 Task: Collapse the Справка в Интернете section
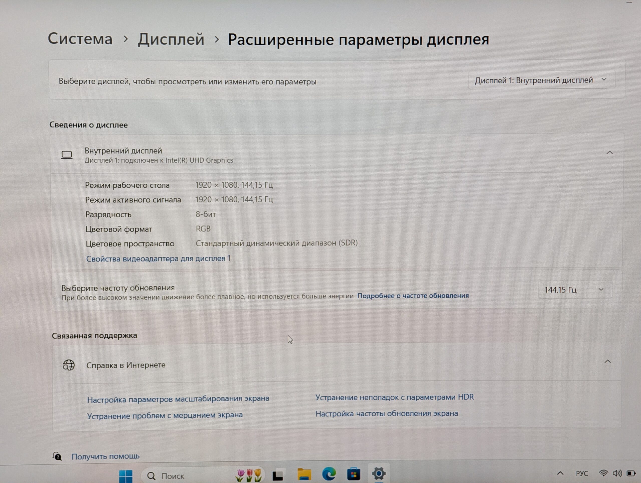click(607, 361)
